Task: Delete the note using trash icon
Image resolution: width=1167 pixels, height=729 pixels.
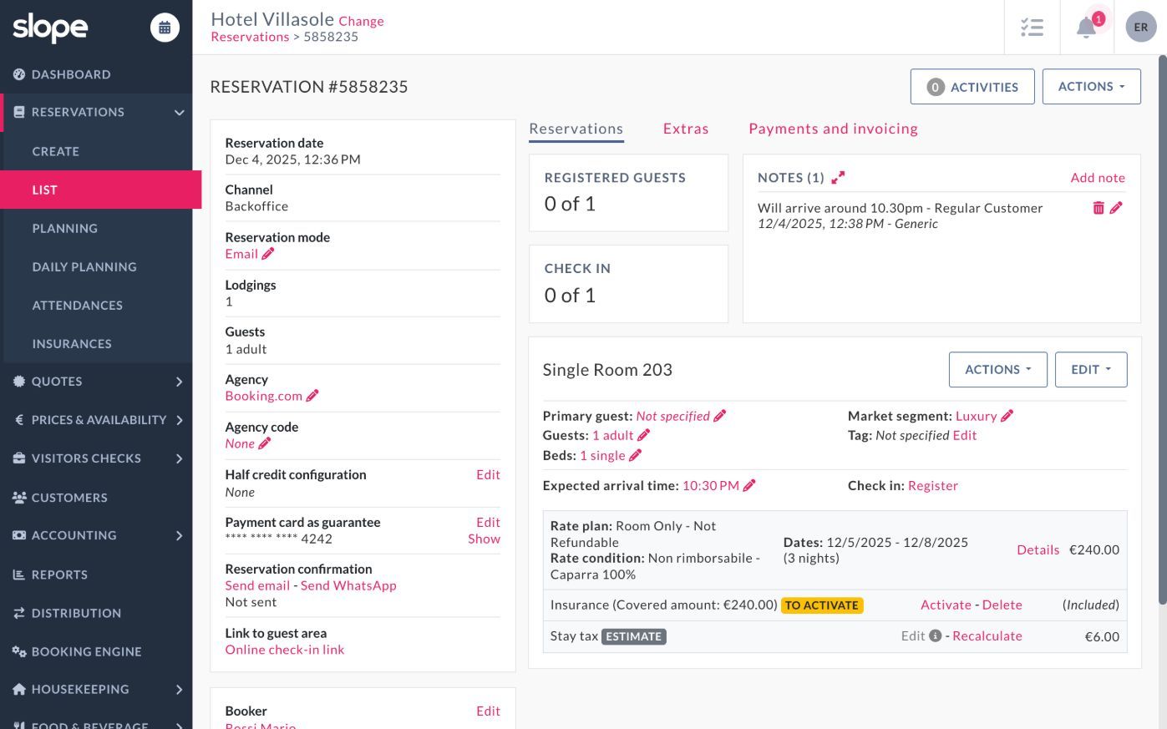Action: point(1099,208)
